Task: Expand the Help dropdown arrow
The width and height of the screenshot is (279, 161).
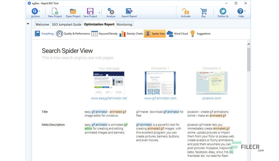Action: [x=245, y=11]
